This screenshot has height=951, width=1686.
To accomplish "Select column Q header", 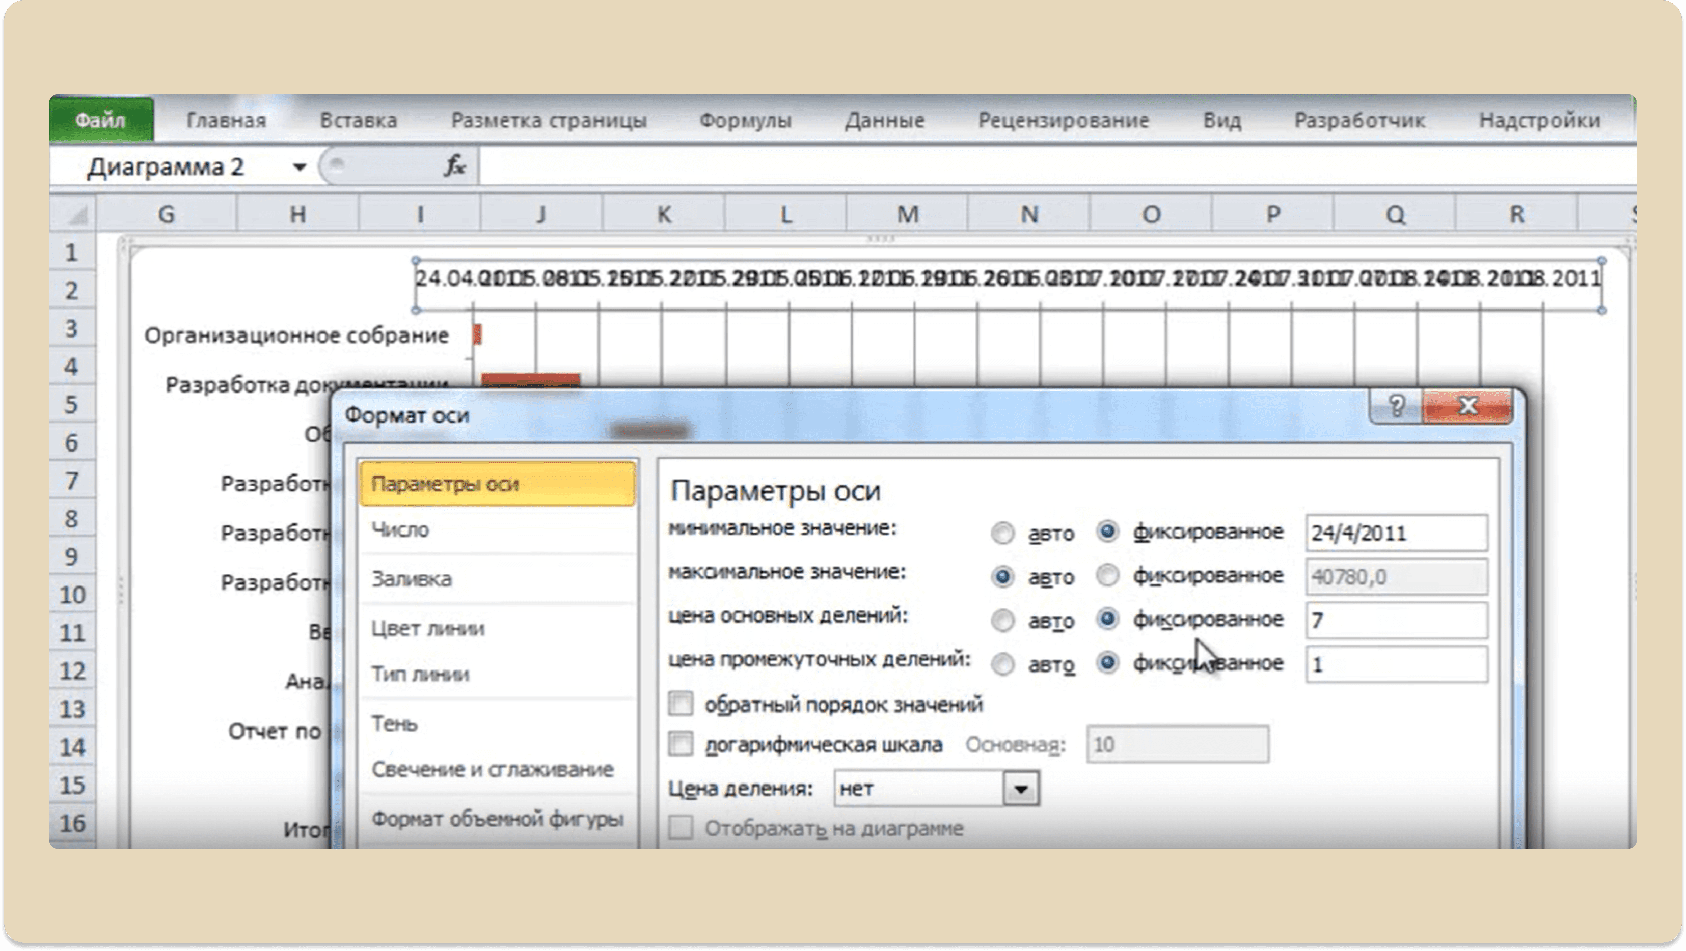I will pos(1395,214).
